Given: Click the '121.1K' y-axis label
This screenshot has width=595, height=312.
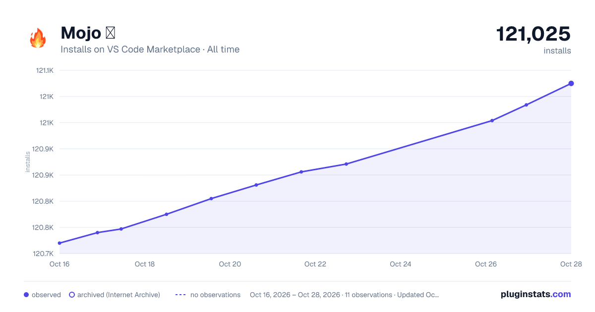Looking at the screenshot, I should click(x=45, y=70).
